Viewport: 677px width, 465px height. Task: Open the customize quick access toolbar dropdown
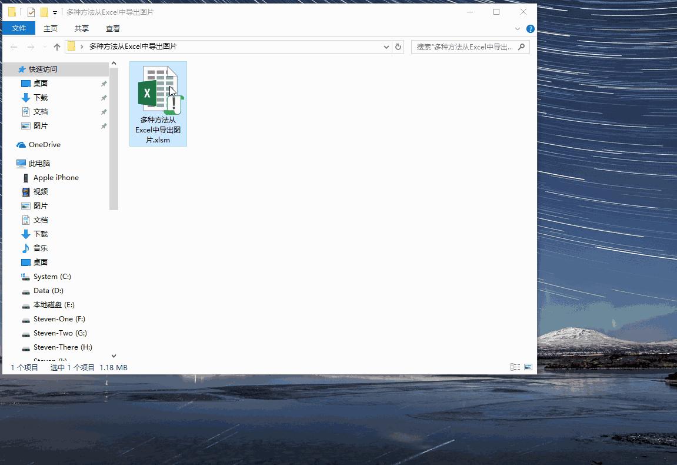[x=55, y=12]
